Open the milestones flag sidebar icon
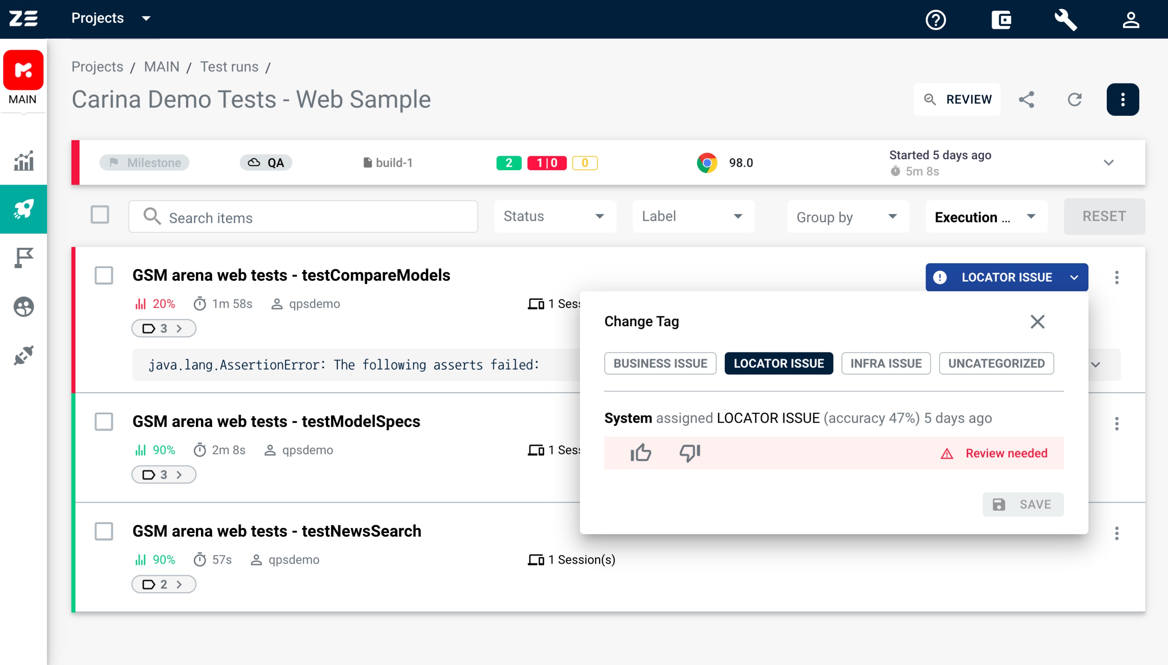This screenshot has width=1168, height=665. point(24,258)
